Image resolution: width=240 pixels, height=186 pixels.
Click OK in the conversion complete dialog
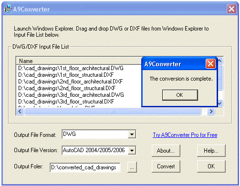coord(180,95)
